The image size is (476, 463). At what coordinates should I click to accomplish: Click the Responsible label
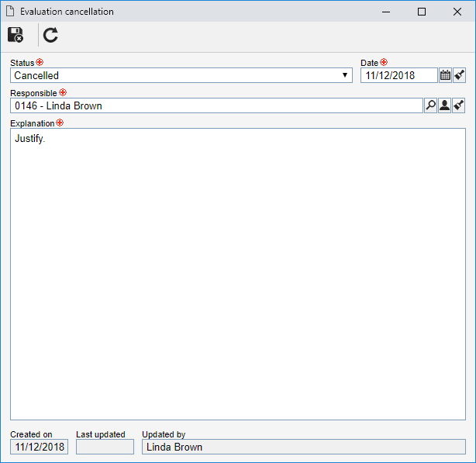click(33, 93)
